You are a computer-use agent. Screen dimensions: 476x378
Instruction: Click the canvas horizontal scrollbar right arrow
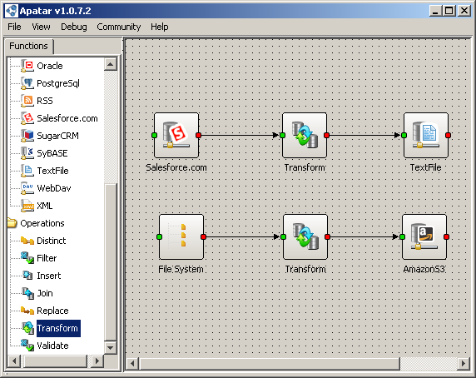[x=464, y=363]
